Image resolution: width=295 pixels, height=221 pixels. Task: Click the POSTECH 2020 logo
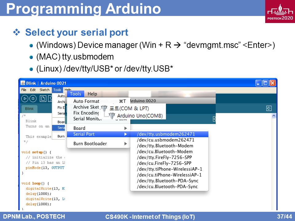pos(280,12)
